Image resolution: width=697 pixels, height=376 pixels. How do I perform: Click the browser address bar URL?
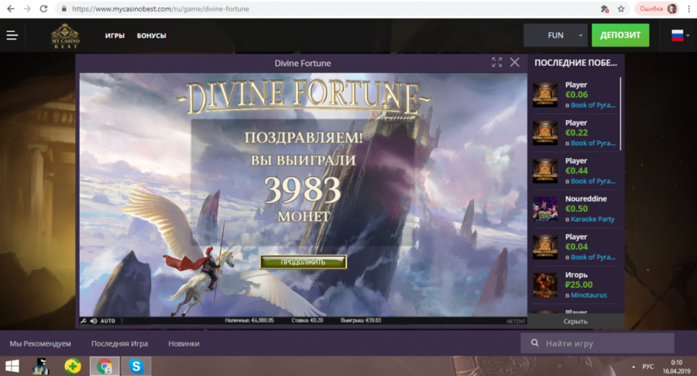click(x=160, y=9)
